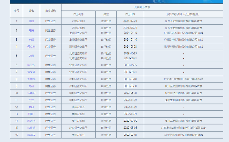Click the 贵州证监局 agency cell
This screenshot has width=229, height=142.
pyautogui.click(x=78, y=121)
